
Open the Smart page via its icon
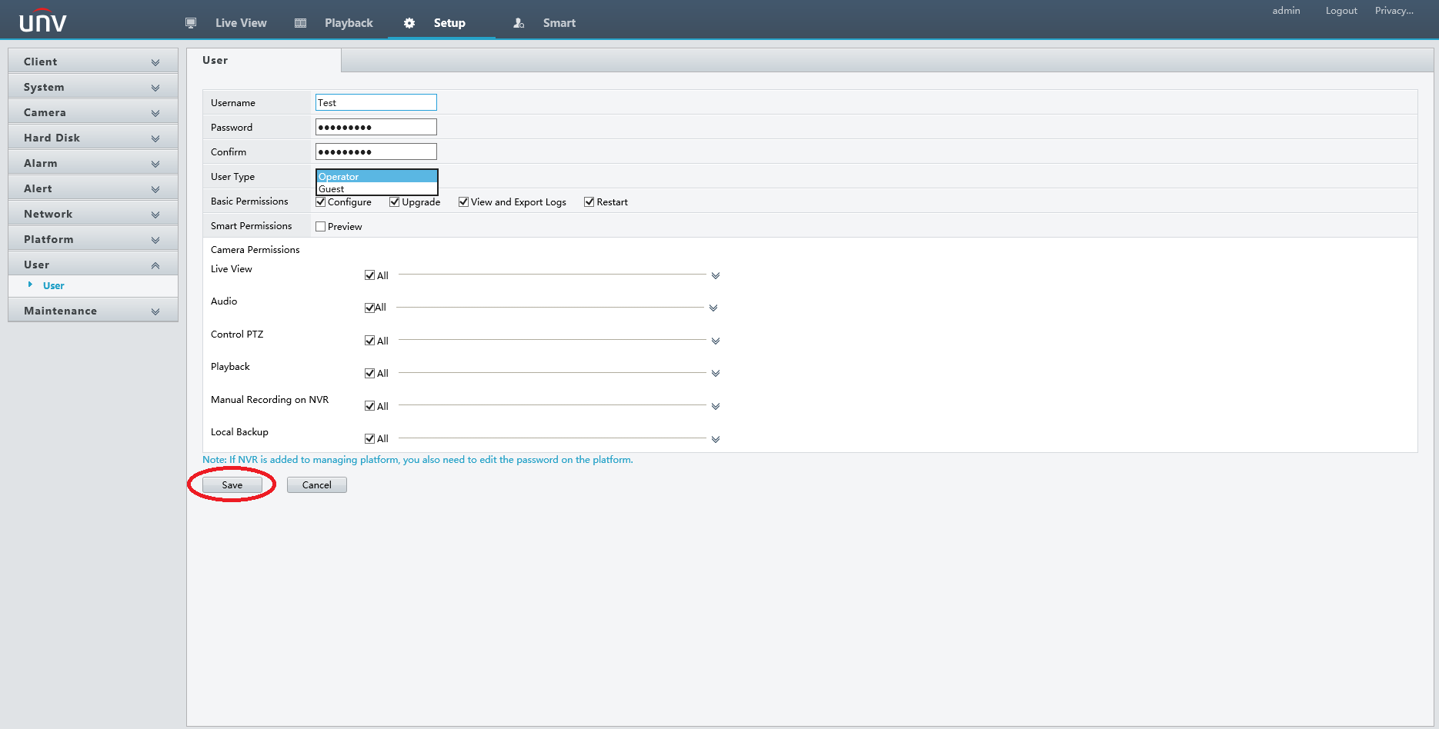click(518, 22)
